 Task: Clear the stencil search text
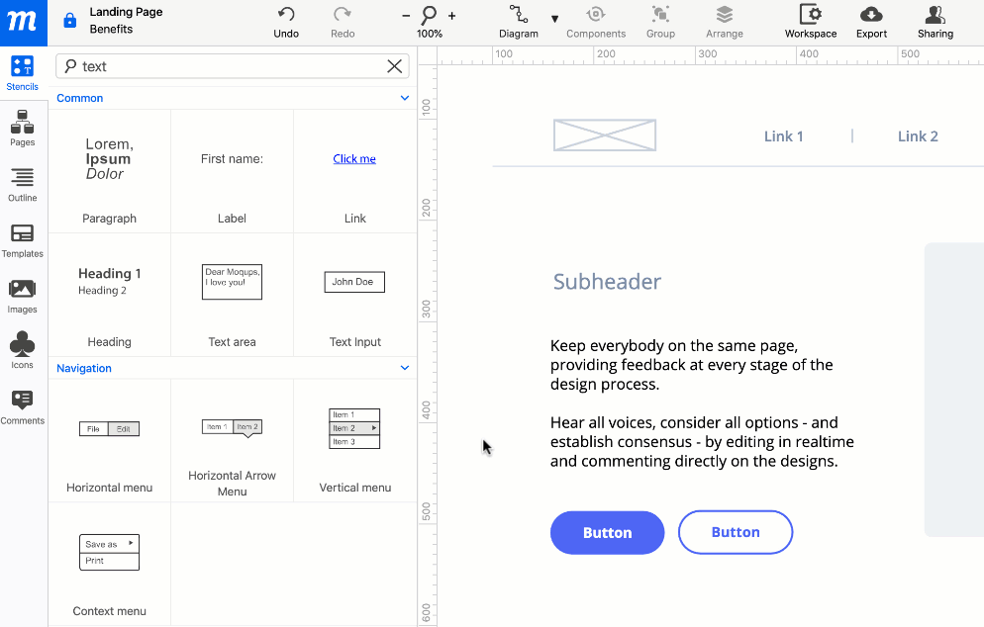click(x=394, y=66)
